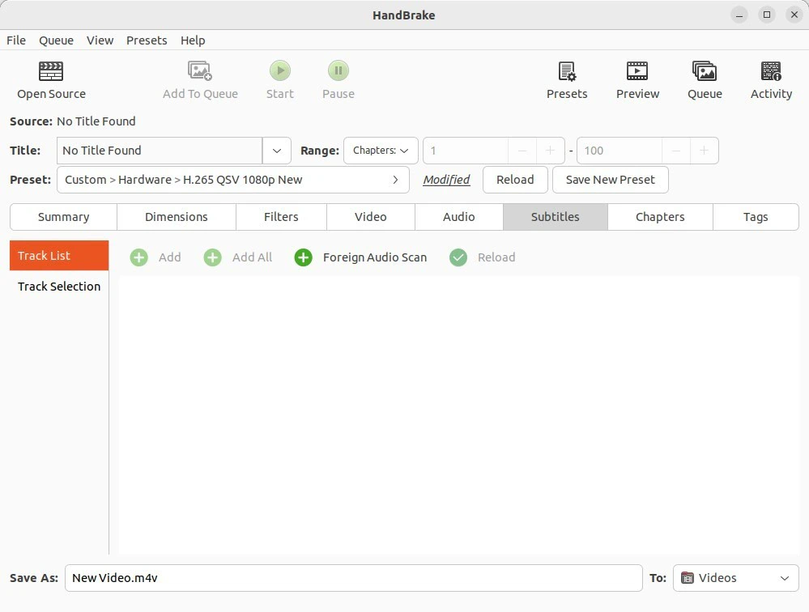Viewport: 809px width, 612px height.
Task: Open the Videos destination folder dropdown
Action: click(x=736, y=578)
